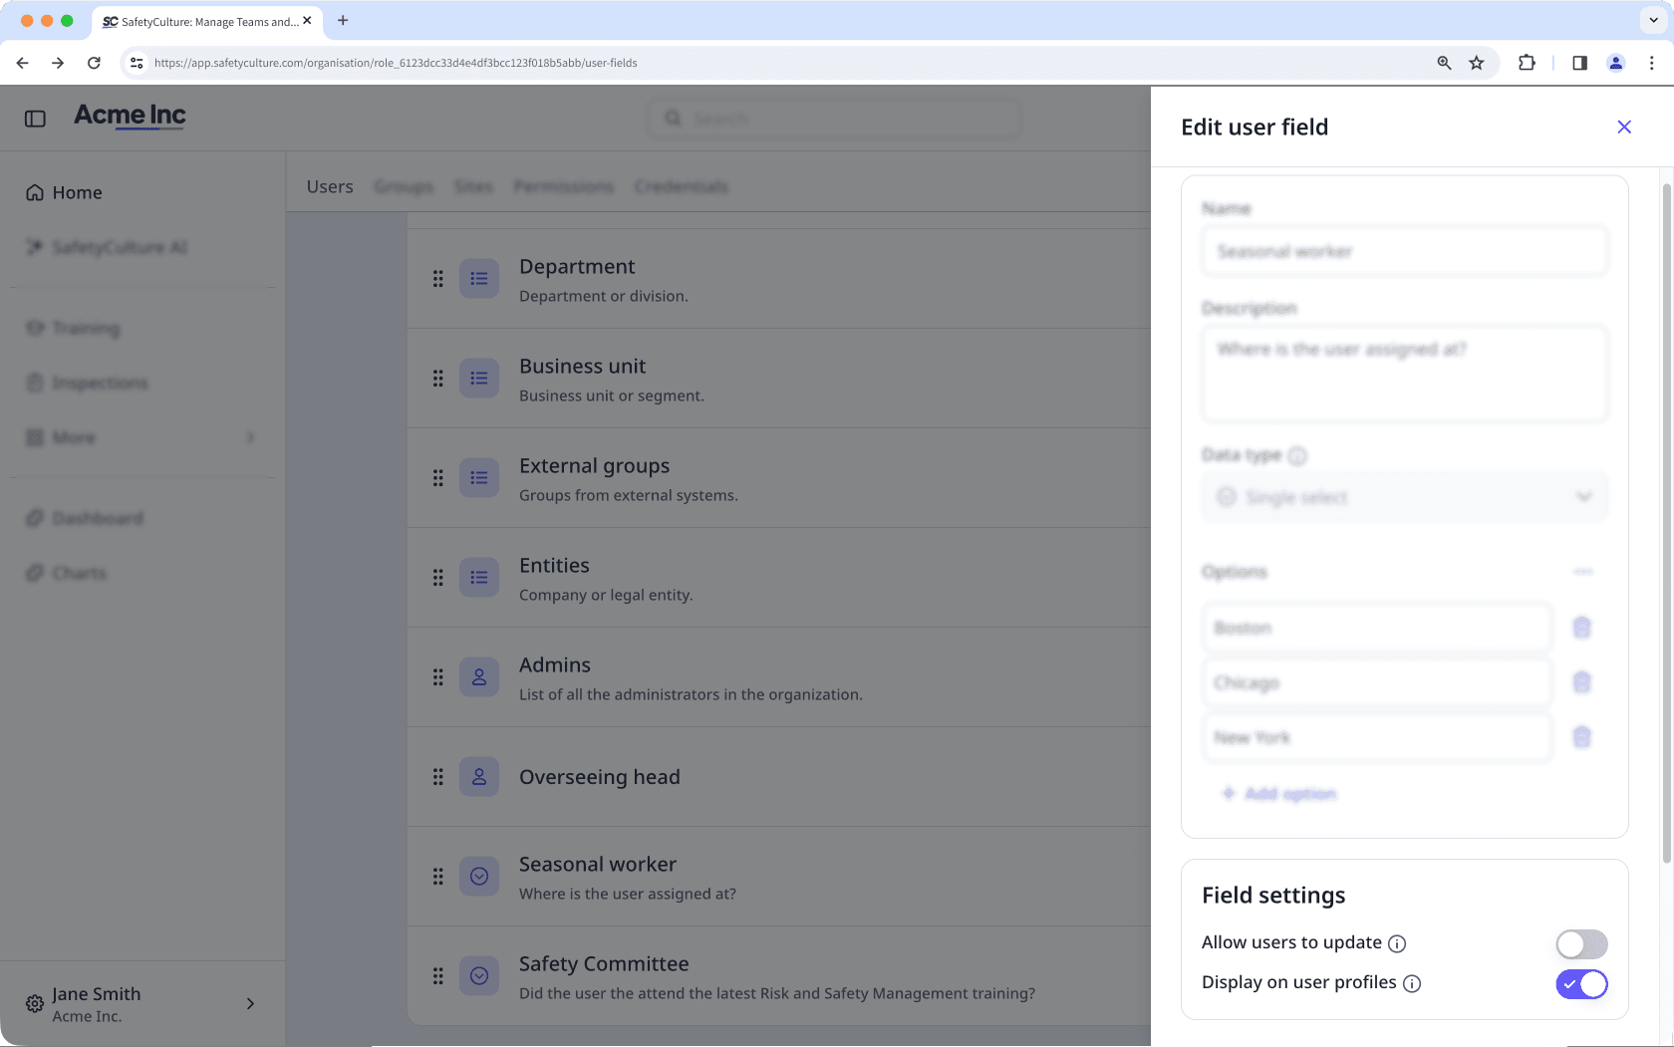Open the Groups tab
This screenshot has height=1047, width=1674.
coord(404,186)
